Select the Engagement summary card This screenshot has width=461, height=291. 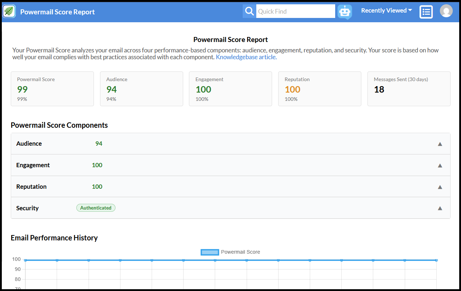point(230,89)
